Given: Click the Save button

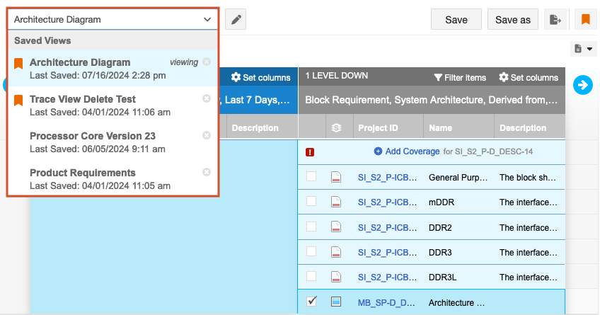Looking at the screenshot, I should 456,20.
